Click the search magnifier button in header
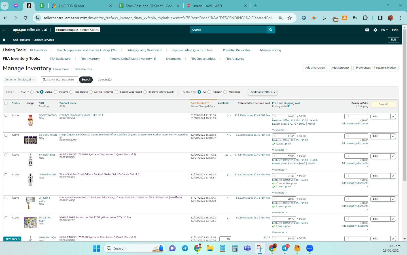 [271, 30]
